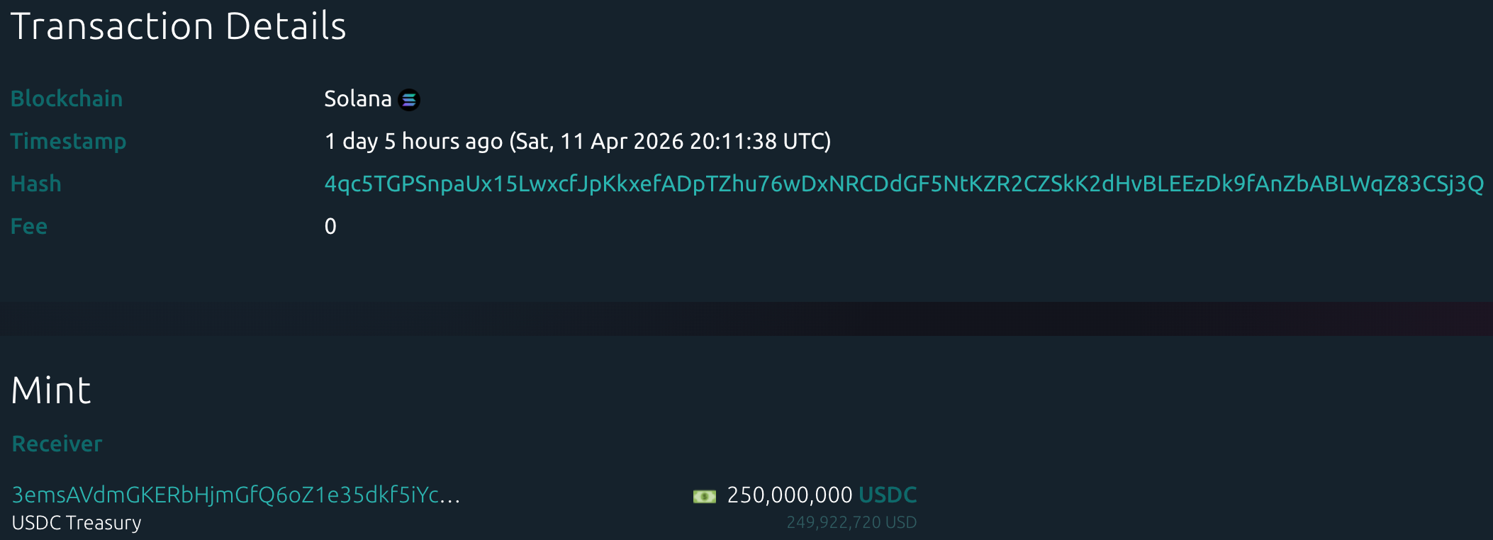Click the green banknote icon

704,496
